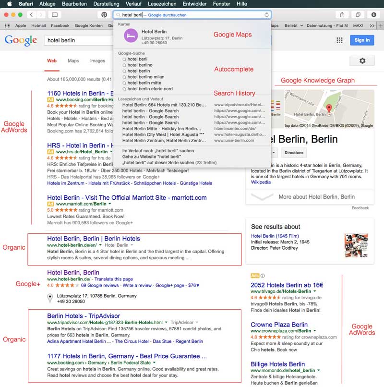Viewport: 384px width, 387px height.
Task: Toggle the Safari sidebar button
Action: [55, 15]
